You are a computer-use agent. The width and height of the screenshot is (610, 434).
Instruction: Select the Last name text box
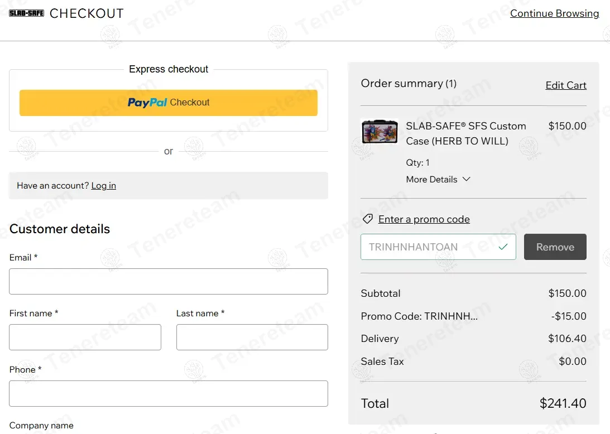(x=252, y=337)
